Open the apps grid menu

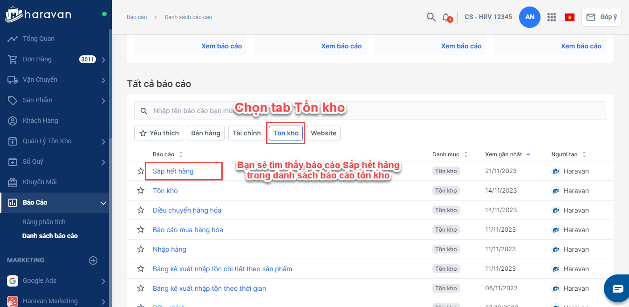point(552,17)
